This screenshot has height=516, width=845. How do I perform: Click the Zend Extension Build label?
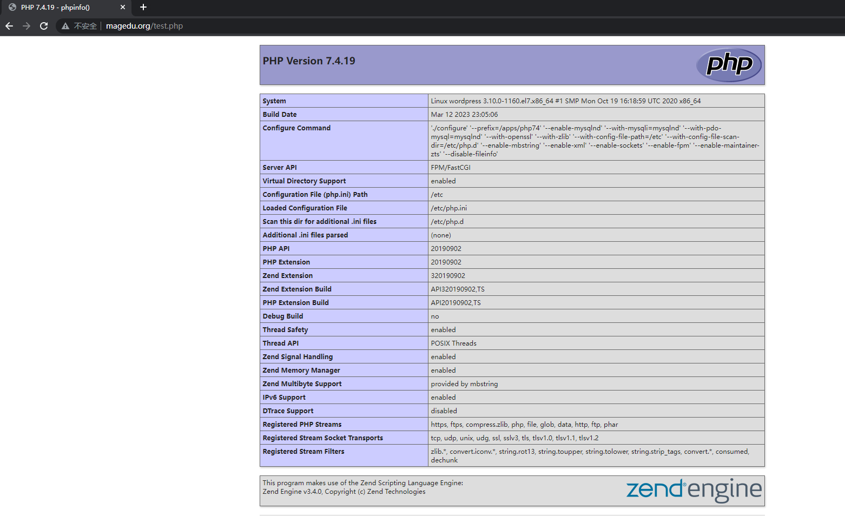click(x=297, y=289)
